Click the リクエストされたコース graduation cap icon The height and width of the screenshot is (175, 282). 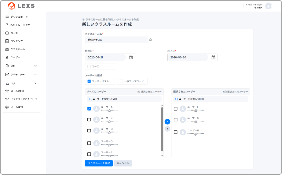7,99
